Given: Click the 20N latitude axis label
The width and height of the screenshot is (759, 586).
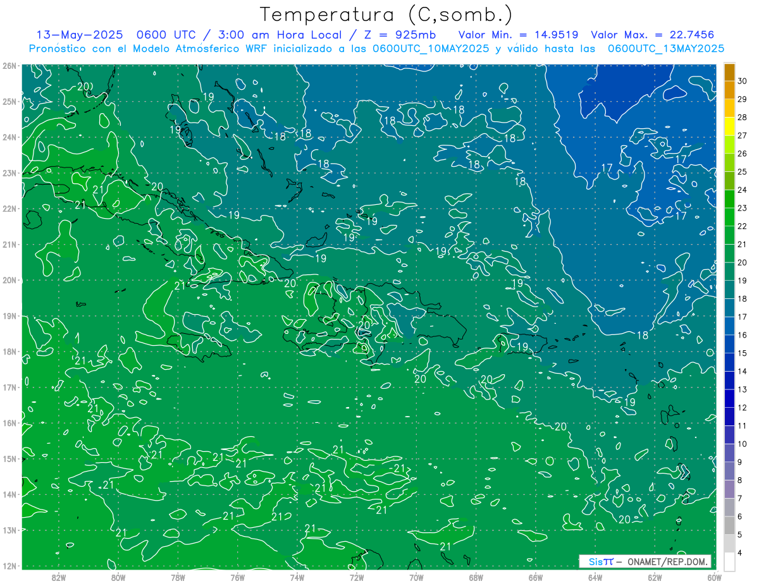Looking at the screenshot, I should point(9,280).
